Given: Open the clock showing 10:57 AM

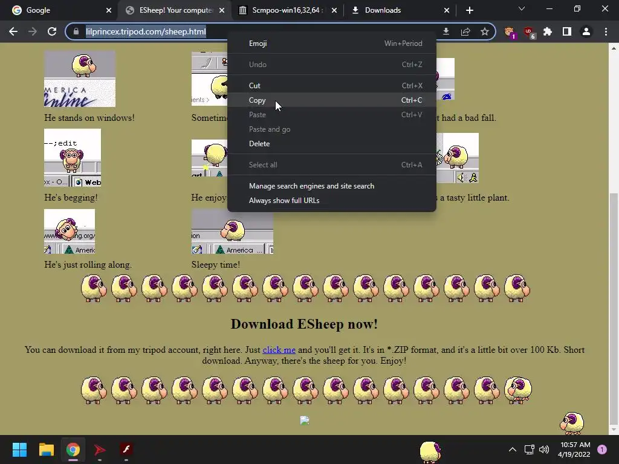Looking at the screenshot, I should 574,449.
